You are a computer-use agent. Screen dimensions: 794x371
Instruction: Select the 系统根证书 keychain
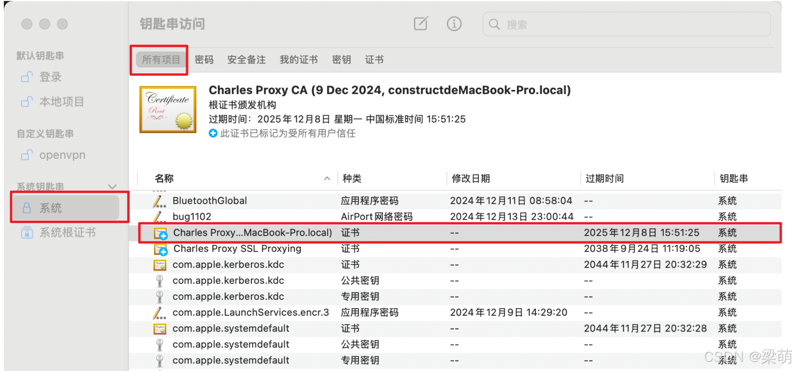point(67,233)
